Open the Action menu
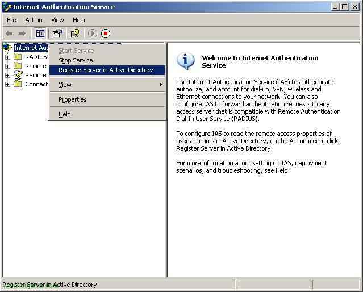 (x=34, y=20)
